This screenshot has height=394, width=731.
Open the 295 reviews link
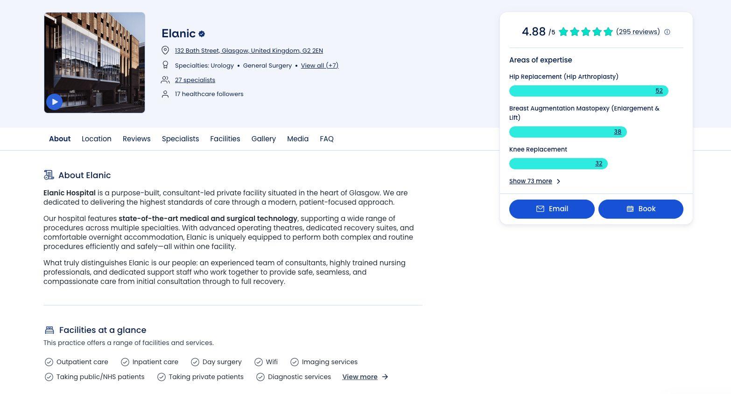(x=638, y=32)
